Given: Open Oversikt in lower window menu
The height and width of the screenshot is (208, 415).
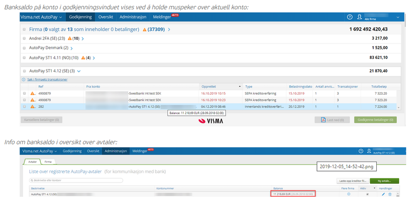Looking at the screenshot, I should point(93,151).
